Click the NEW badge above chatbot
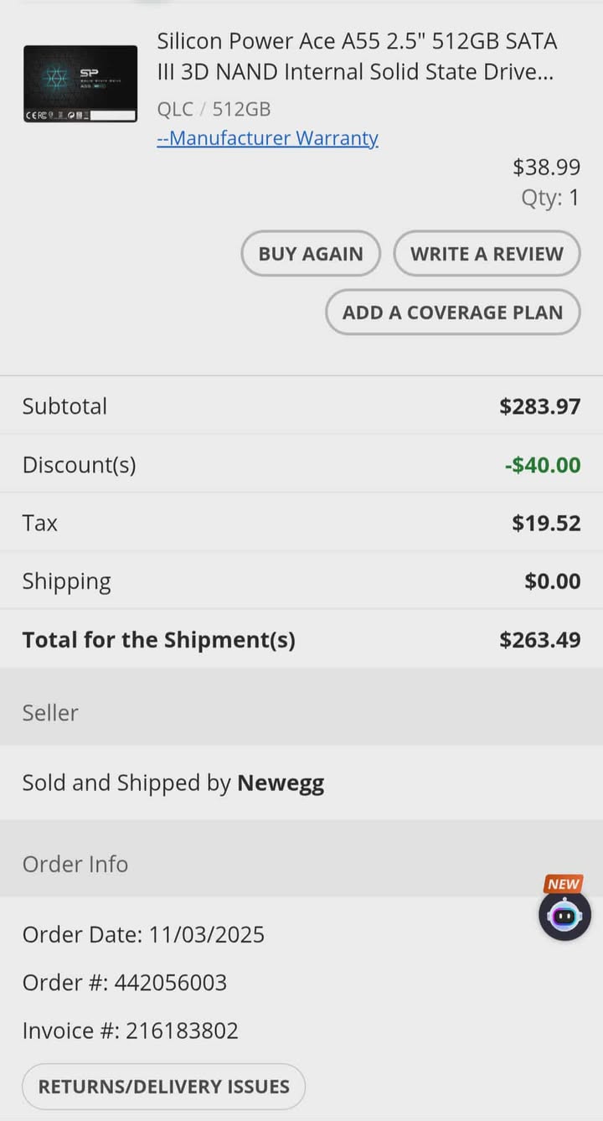Viewport: 603px width, 1121px height. click(x=564, y=884)
